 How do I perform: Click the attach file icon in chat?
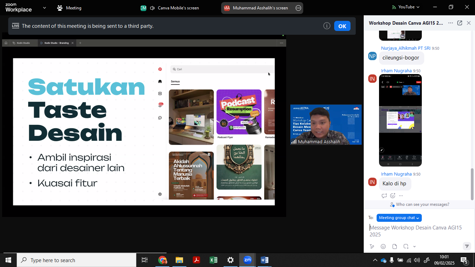click(x=395, y=246)
